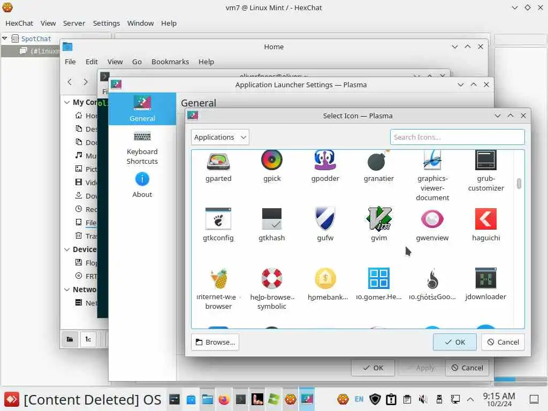Click the clock showing 9:15 AM
548x411 pixels.
pos(499,399)
